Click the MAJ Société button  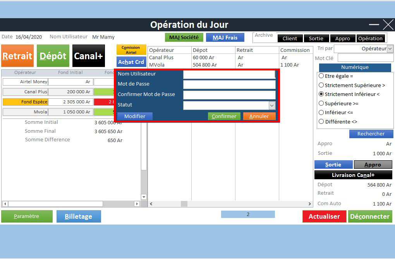[x=184, y=38]
